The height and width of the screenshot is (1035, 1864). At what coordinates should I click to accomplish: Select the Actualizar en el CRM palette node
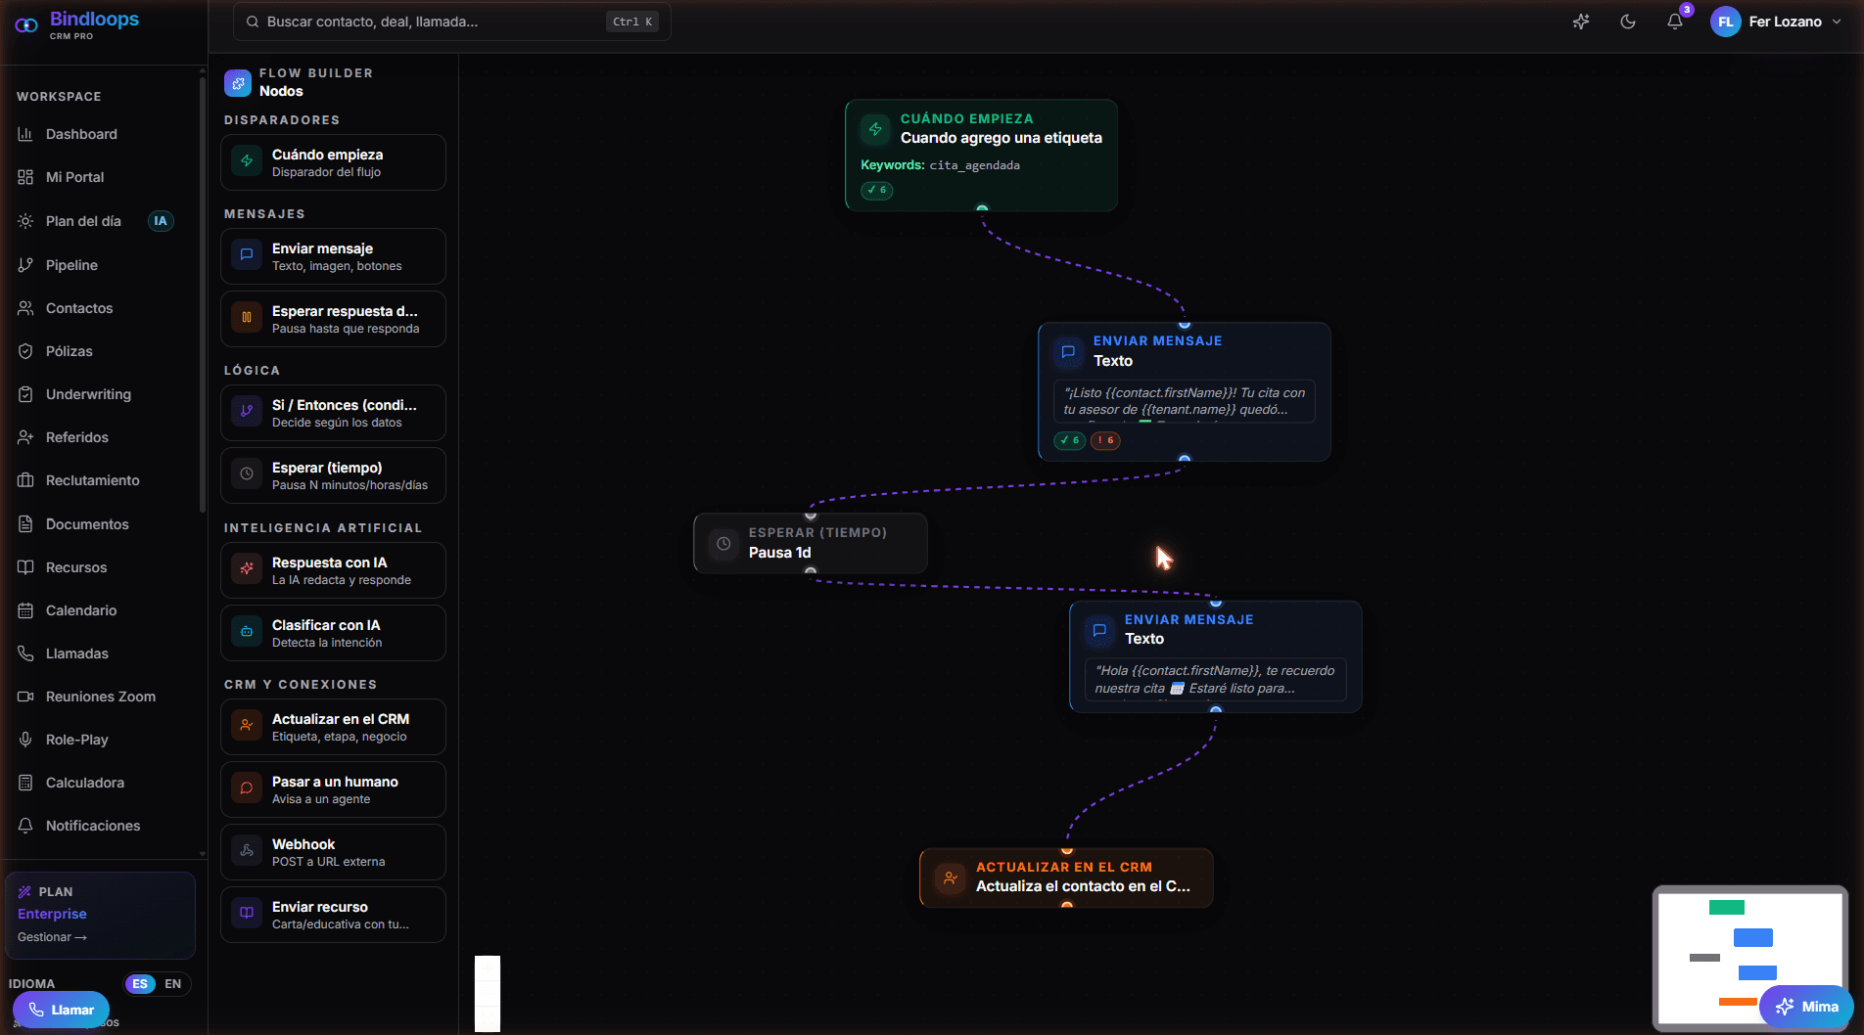[x=333, y=727]
